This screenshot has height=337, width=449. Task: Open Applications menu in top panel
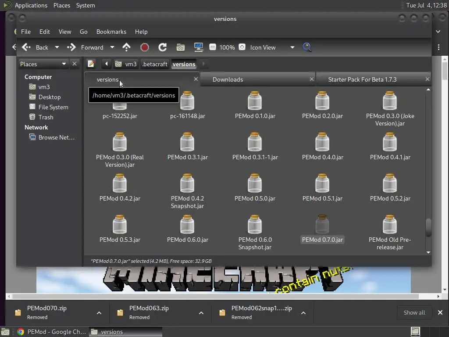[x=31, y=5]
